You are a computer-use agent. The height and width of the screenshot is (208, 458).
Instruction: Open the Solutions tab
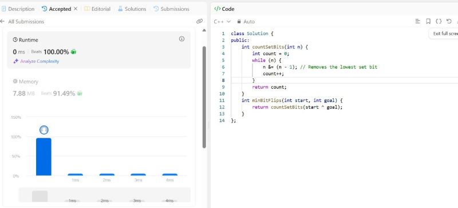132,9
